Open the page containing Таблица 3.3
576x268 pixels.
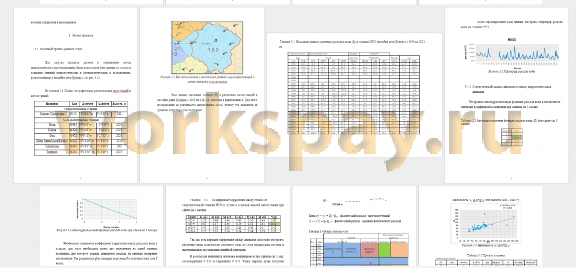pyautogui.click(x=228, y=227)
